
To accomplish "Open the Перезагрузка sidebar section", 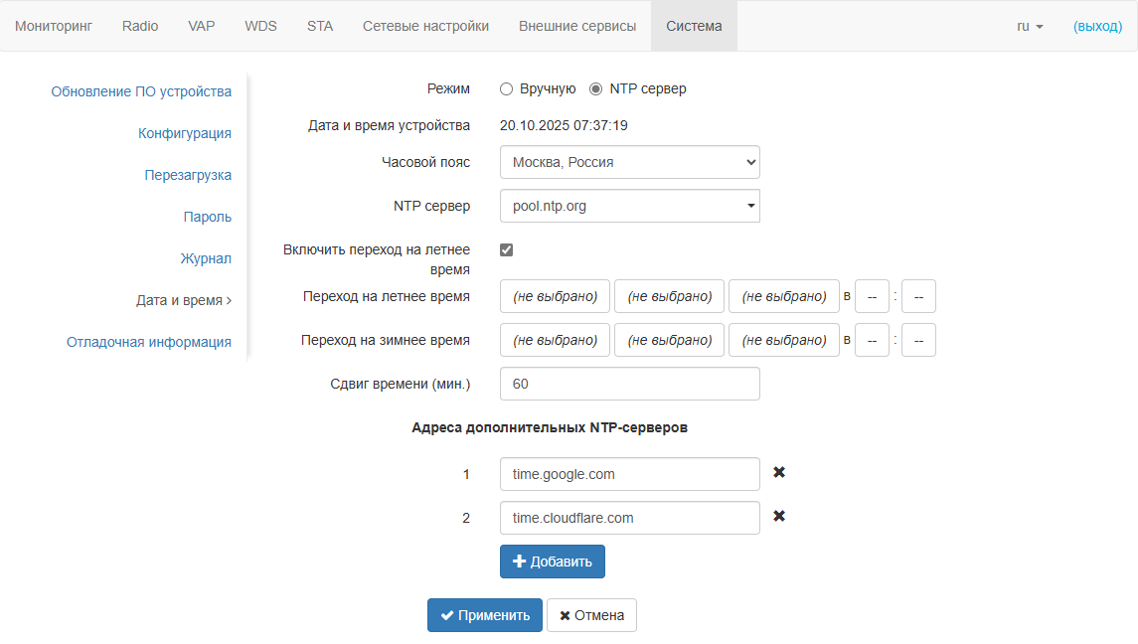I will point(188,175).
